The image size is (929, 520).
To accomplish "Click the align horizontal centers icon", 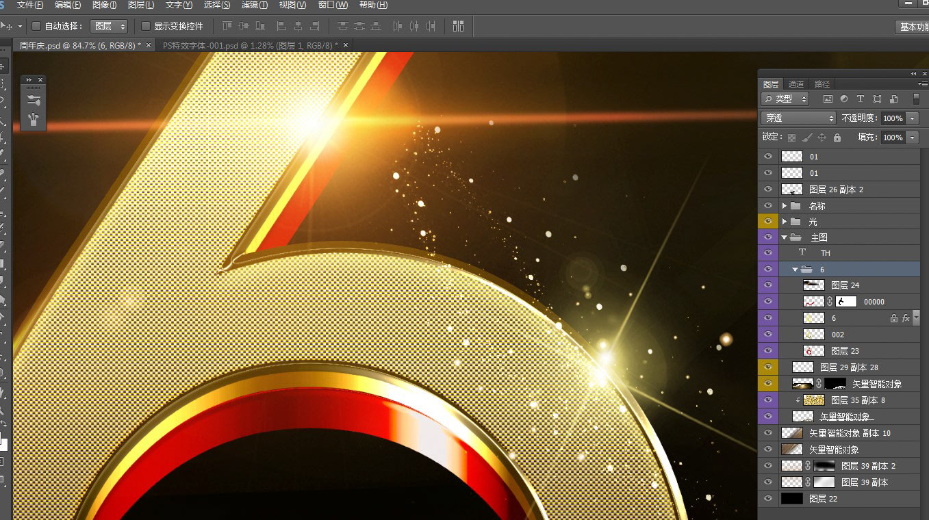I will pyautogui.click(x=298, y=26).
